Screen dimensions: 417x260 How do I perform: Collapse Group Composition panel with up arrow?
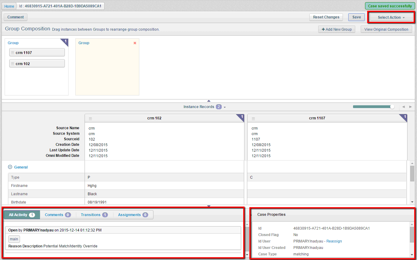click(x=209, y=101)
